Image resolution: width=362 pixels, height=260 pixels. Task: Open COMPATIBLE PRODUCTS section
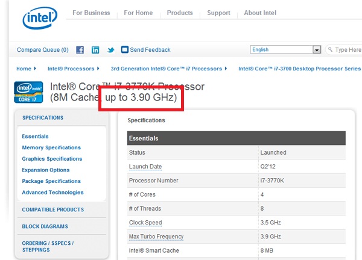click(53, 209)
